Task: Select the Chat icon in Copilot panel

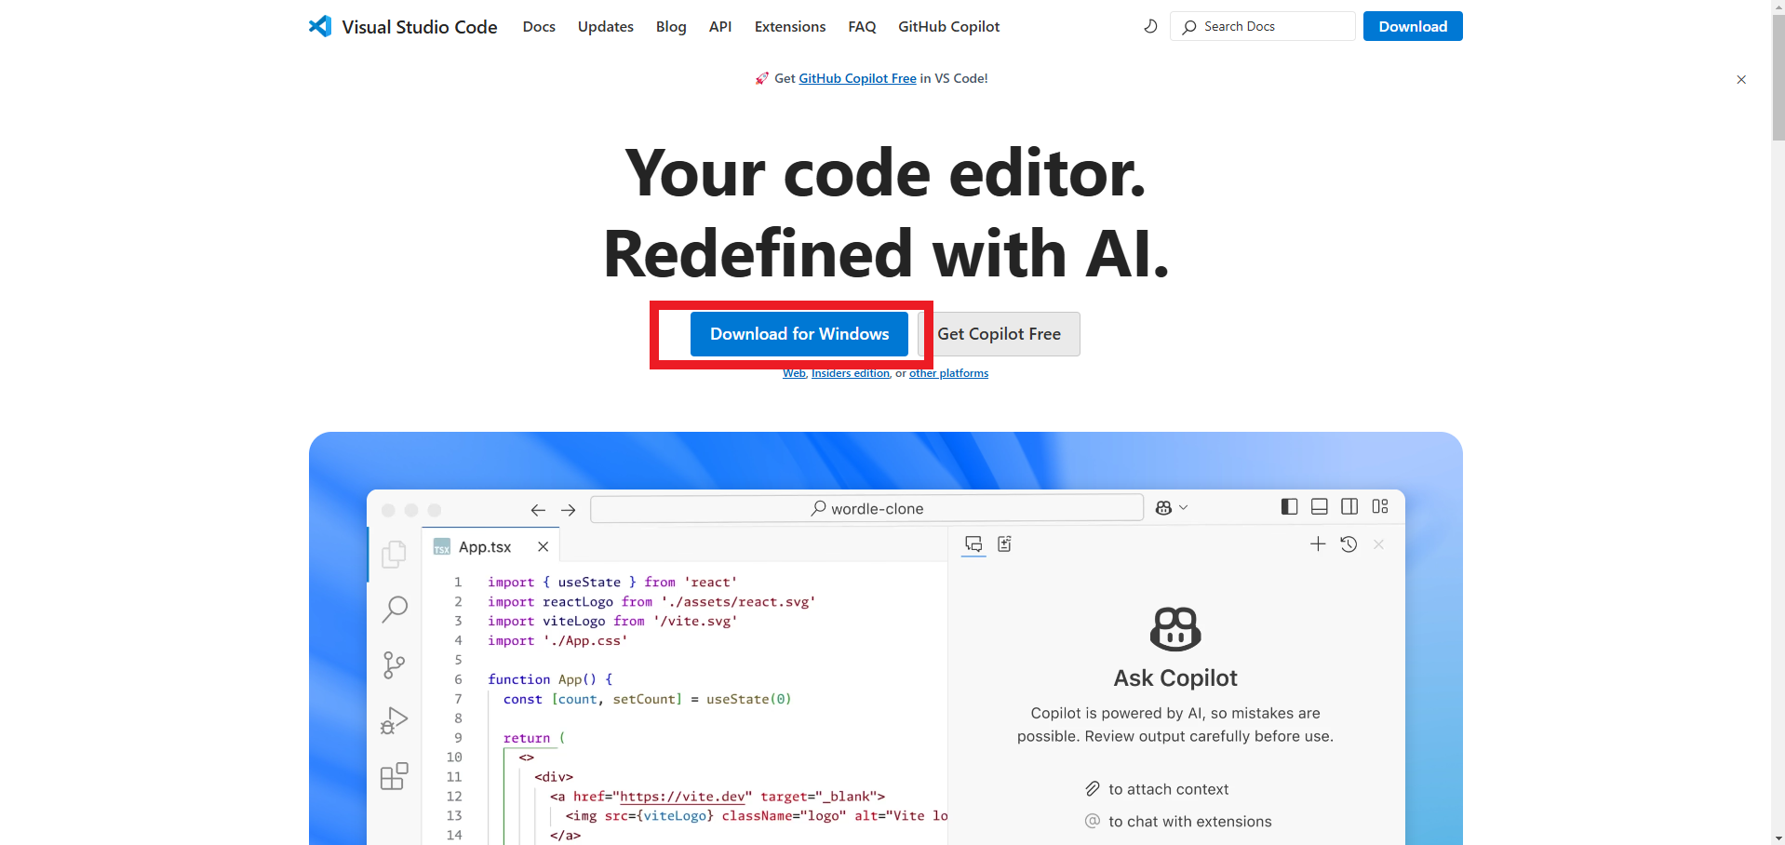Action: [x=973, y=544]
